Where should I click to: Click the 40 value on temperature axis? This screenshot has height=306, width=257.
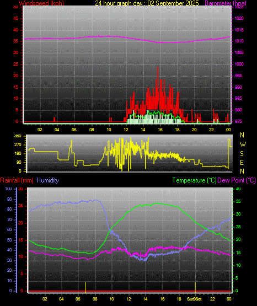238,189
